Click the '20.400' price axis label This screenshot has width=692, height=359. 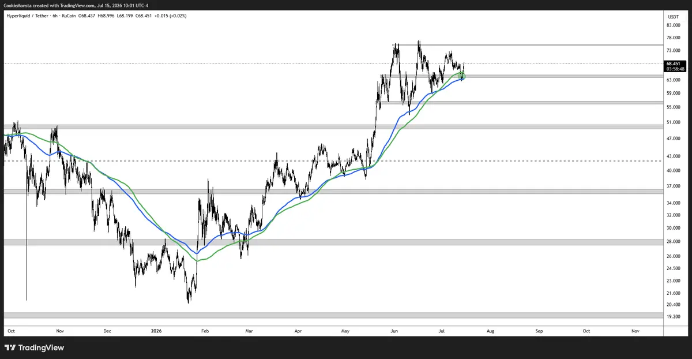coord(674,305)
